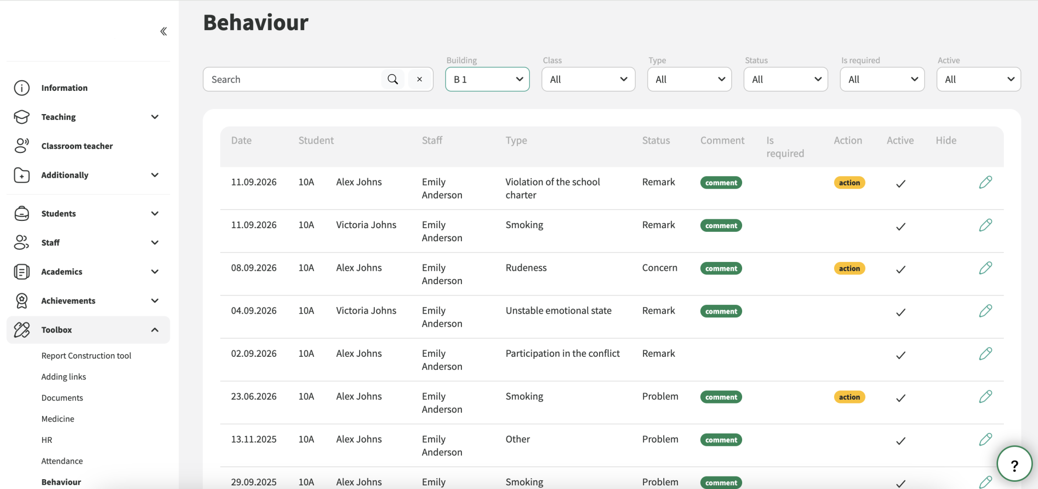The height and width of the screenshot is (489, 1038).
Task: Edit the 11.09.2026 Victoria Johns Smoking row
Action: point(985,226)
